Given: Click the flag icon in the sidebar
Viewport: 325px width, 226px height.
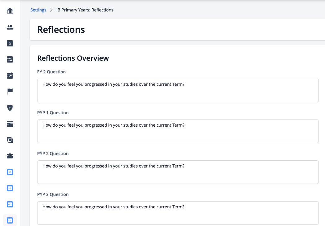Looking at the screenshot, I should tap(10, 91).
